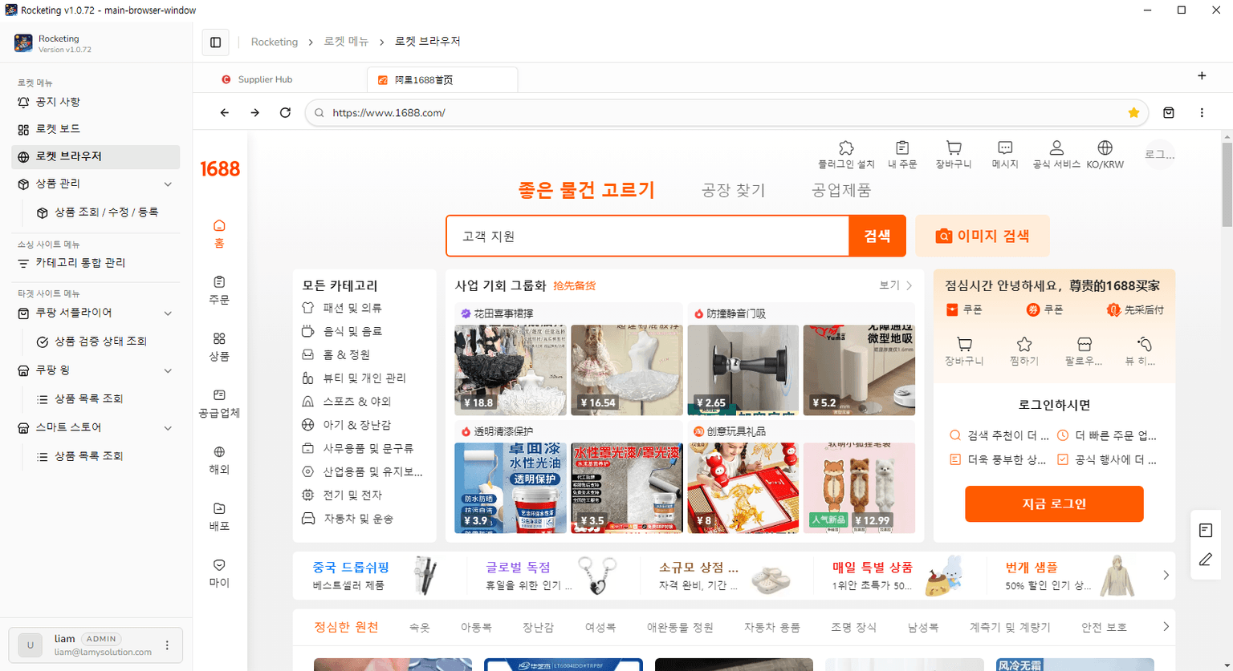Open the 마이 icon in the side rail
The height and width of the screenshot is (671, 1233).
(x=218, y=572)
